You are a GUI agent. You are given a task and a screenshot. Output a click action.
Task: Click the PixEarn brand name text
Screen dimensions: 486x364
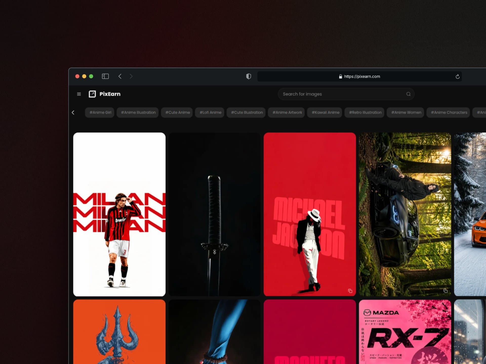pos(110,94)
